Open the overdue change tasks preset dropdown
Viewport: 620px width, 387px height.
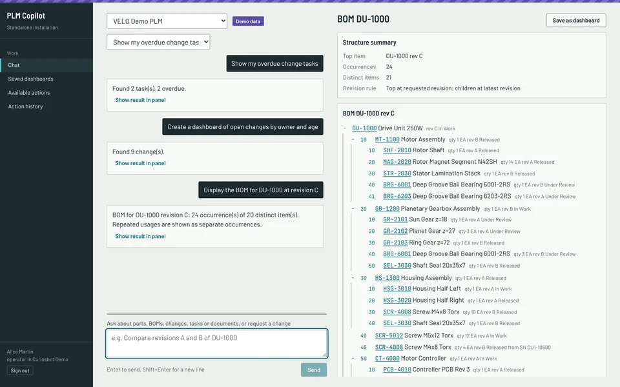click(158, 43)
